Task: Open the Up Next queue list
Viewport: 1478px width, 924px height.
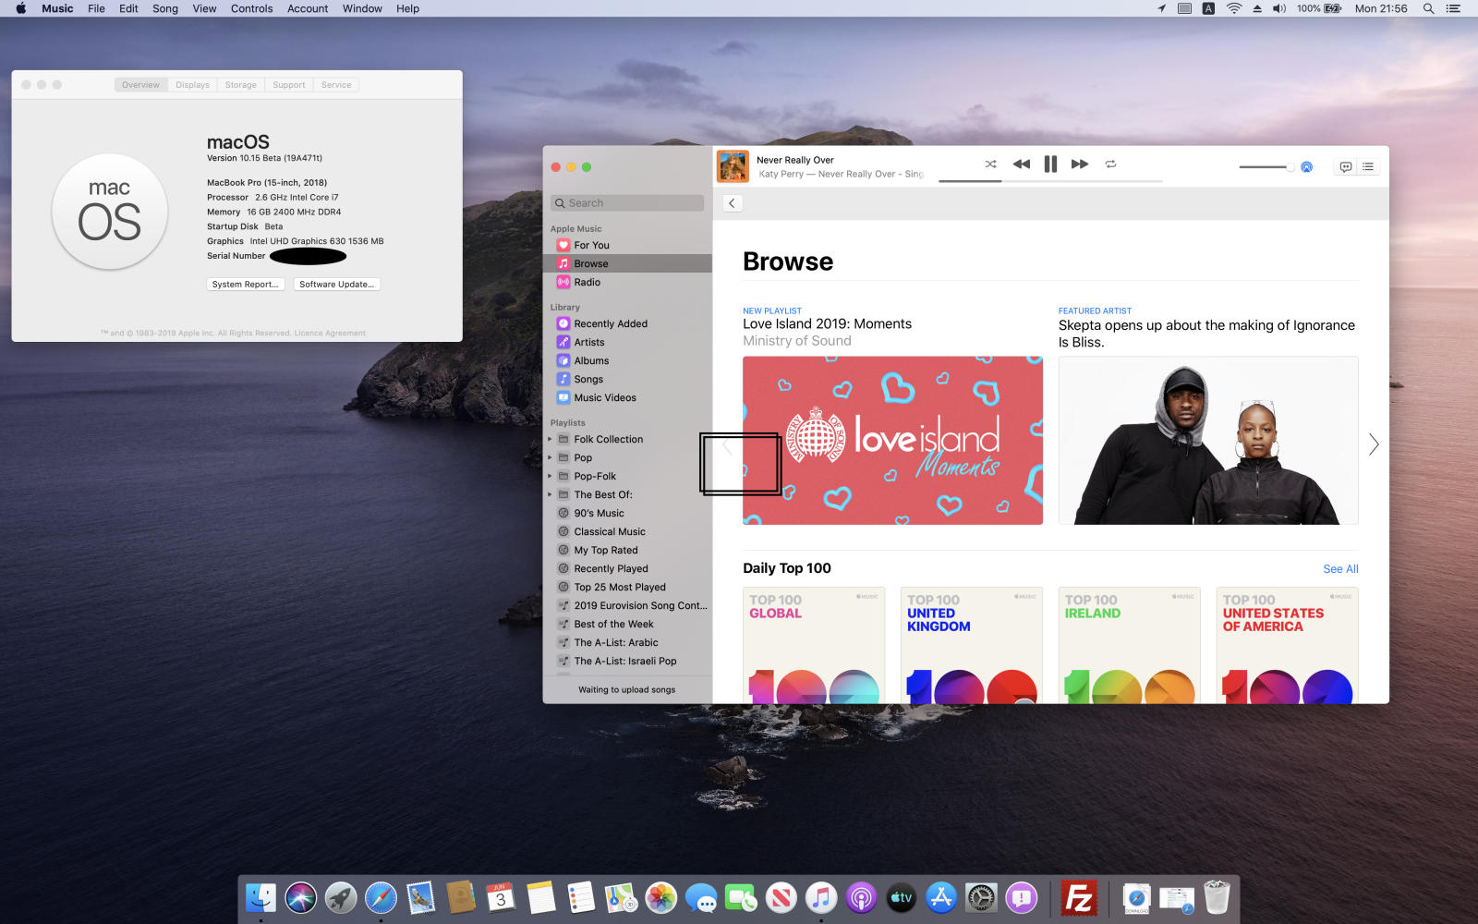Action: coord(1368,167)
